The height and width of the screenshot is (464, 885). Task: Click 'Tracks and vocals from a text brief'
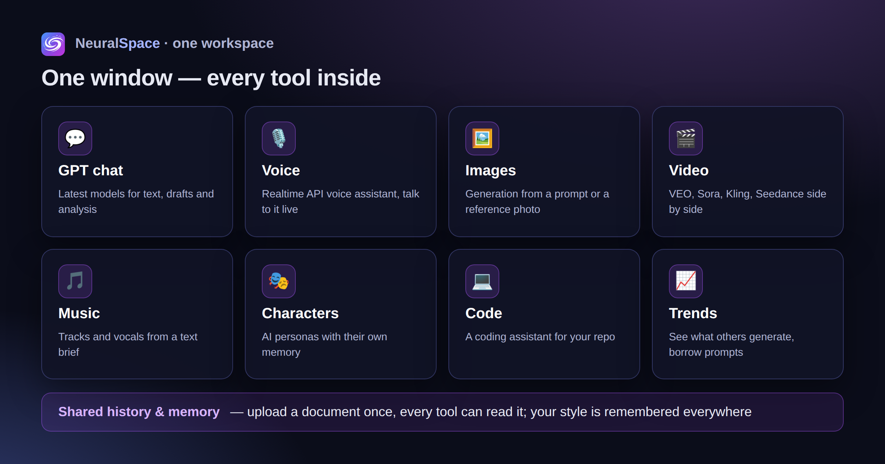click(x=128, y=344)
